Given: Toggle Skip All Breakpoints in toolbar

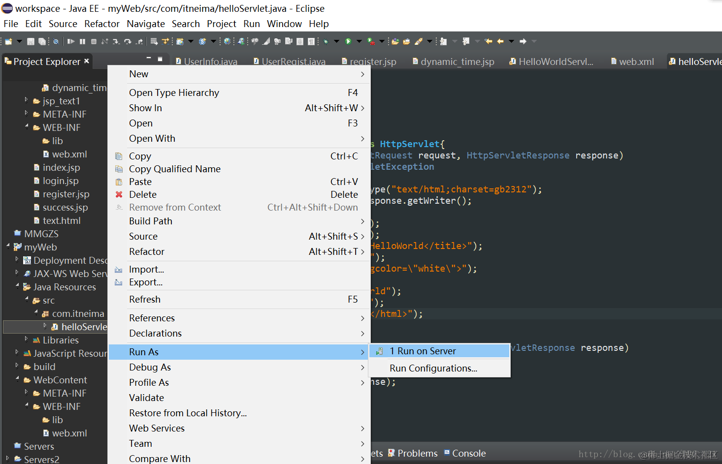Looking at the screenshot, I should point(56,41).
